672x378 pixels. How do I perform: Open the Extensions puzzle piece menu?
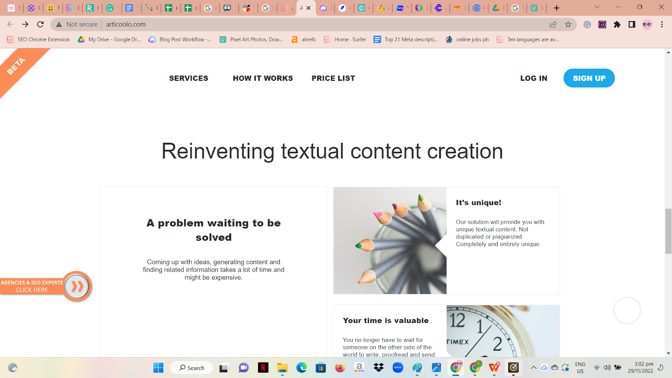(617, 24)
